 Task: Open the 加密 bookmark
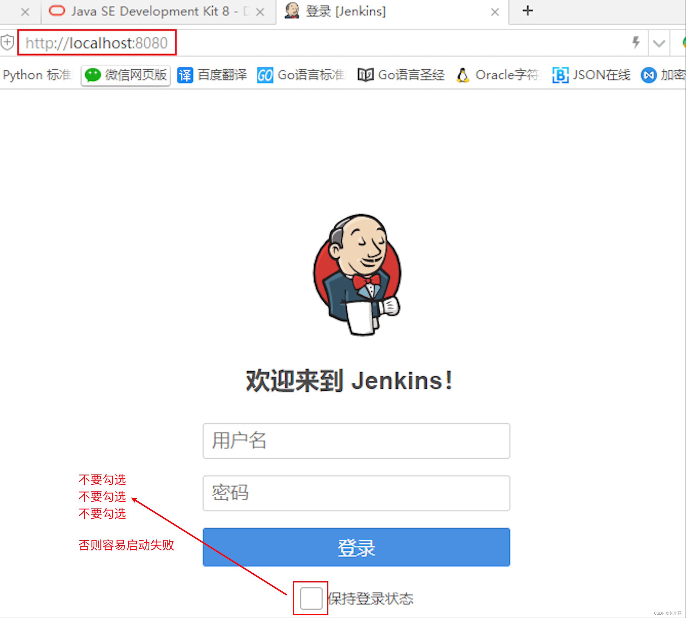pyautogui.click(x=663, y=75)
